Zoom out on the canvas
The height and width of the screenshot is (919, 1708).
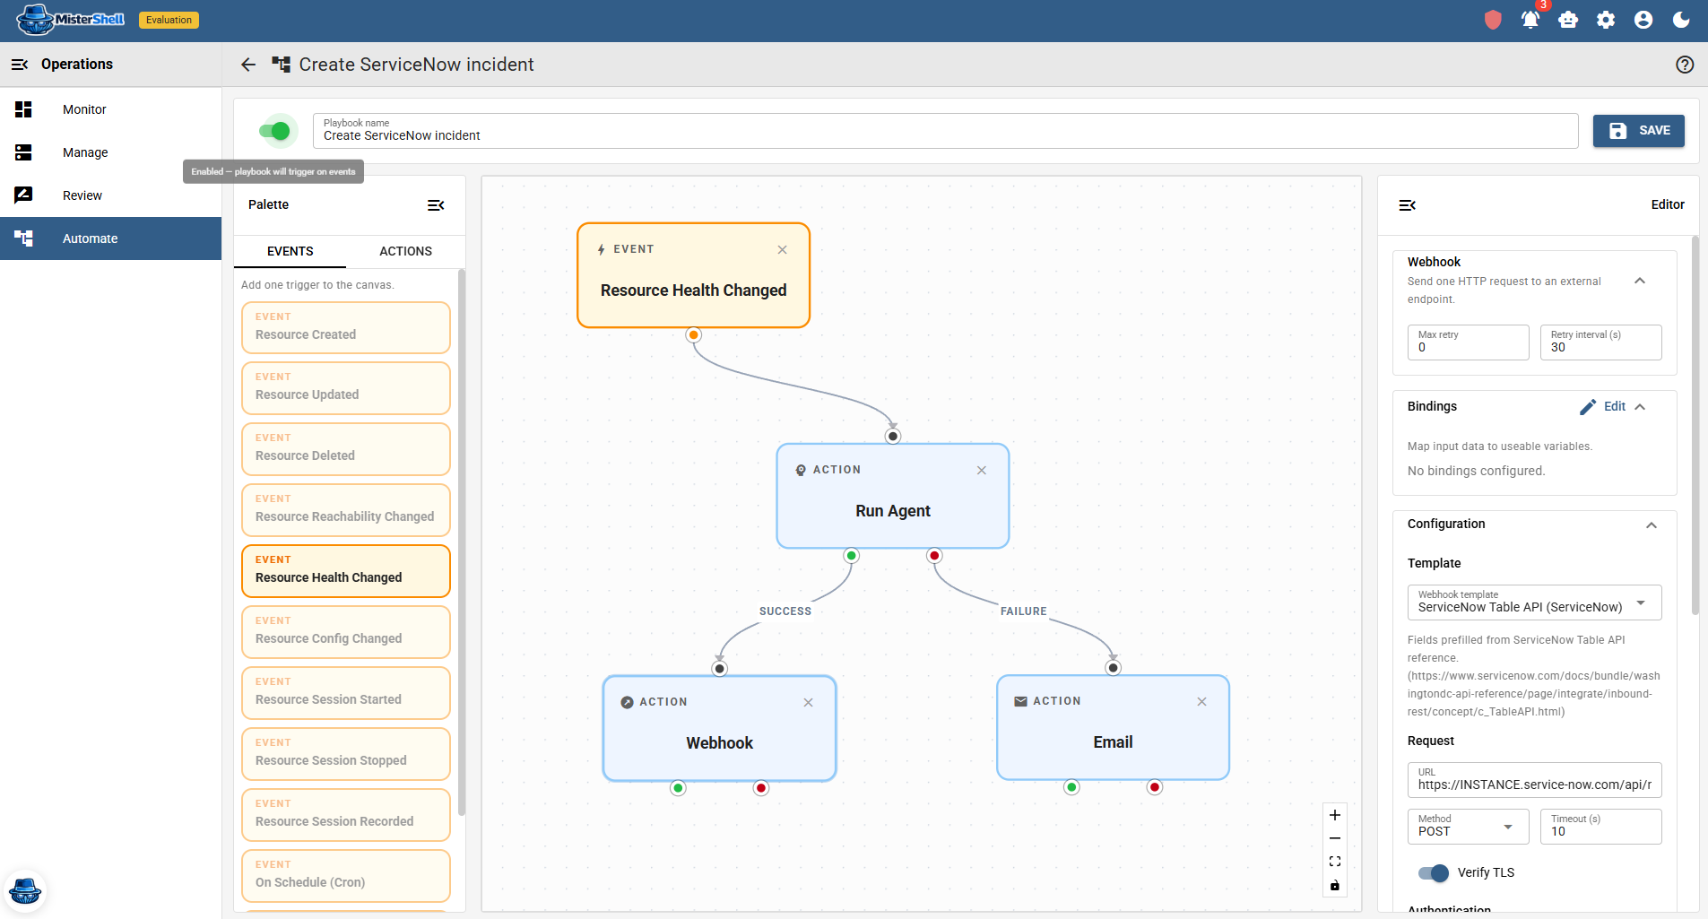[x=1335, y=838]
